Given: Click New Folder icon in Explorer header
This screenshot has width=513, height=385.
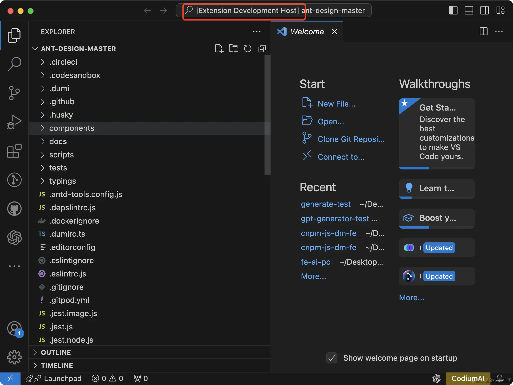Looking at the screenshot, I should tap(233, 48).
